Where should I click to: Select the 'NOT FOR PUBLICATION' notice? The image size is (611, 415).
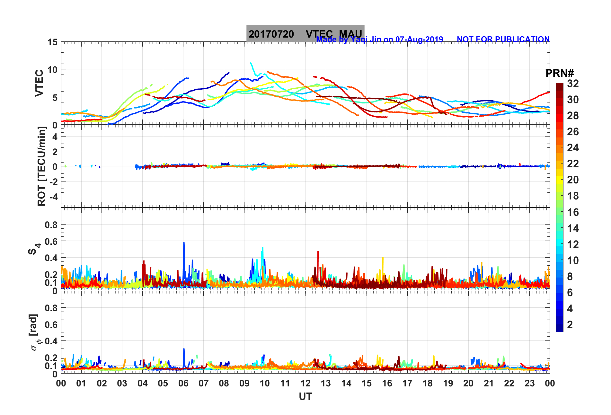tap(503, 39)
